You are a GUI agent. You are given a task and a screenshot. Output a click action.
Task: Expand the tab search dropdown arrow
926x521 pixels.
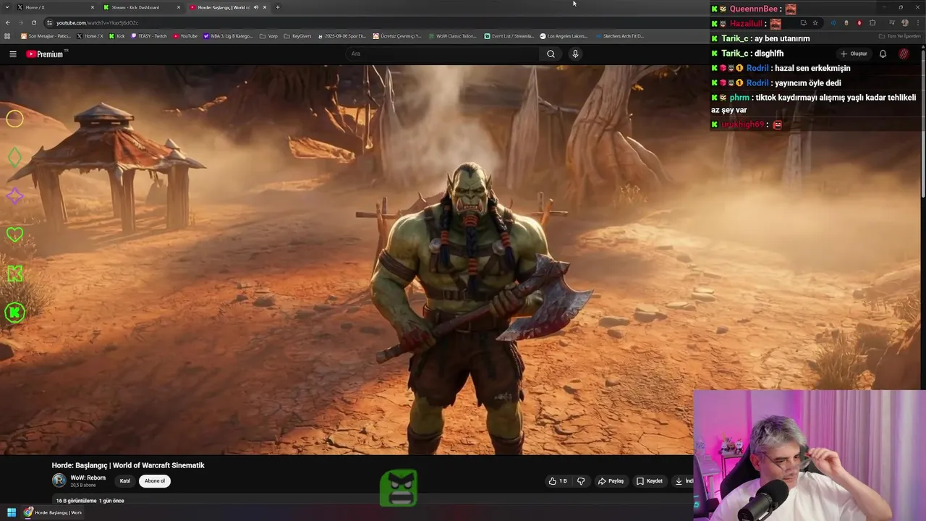click(x=7, y=7)
